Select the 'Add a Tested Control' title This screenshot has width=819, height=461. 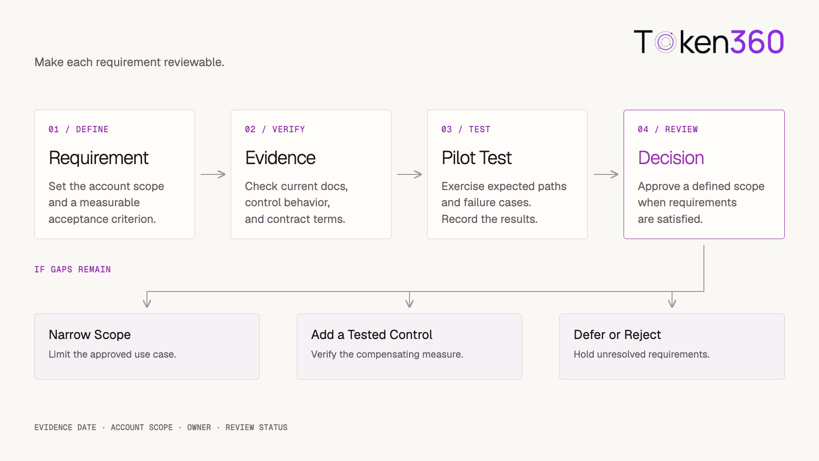372,335
